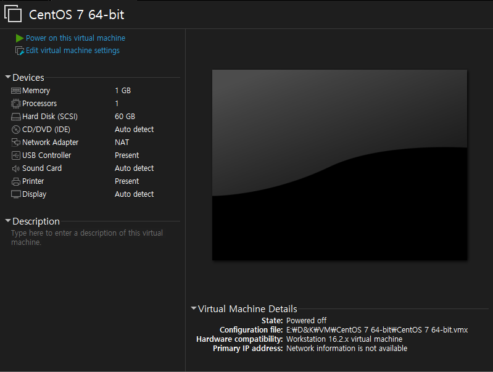
Task: Power on this virtual machine
Action: point(75,38)
